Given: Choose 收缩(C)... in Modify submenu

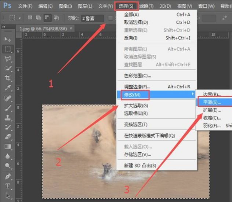Looking at the screenshot, I should 214,118.
